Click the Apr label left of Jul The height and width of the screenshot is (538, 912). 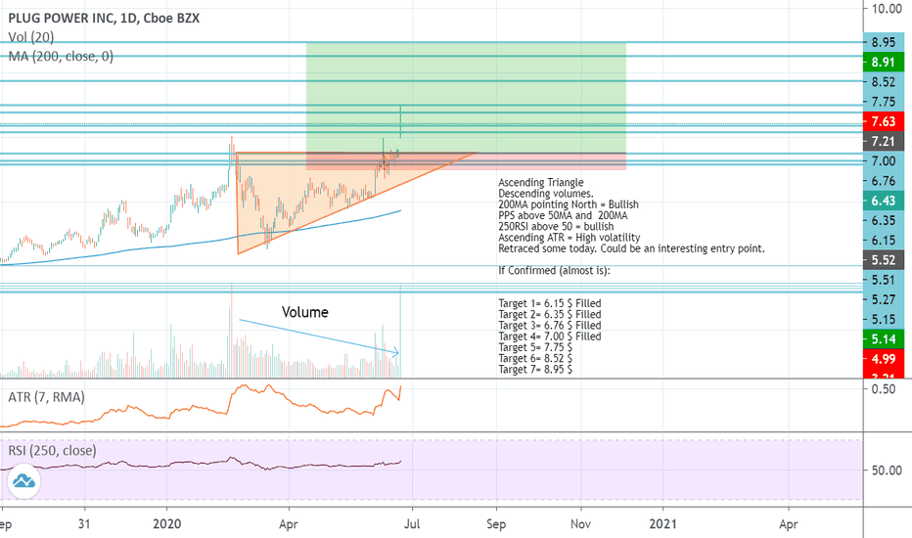(289, 524)
